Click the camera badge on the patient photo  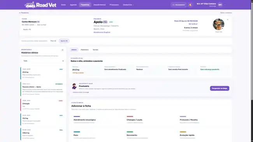pos(222,28)
